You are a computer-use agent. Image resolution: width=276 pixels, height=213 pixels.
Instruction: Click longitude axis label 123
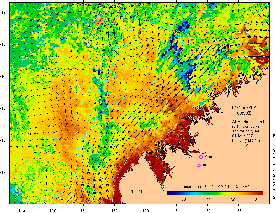pyautogui.click(x=146, y=210)
